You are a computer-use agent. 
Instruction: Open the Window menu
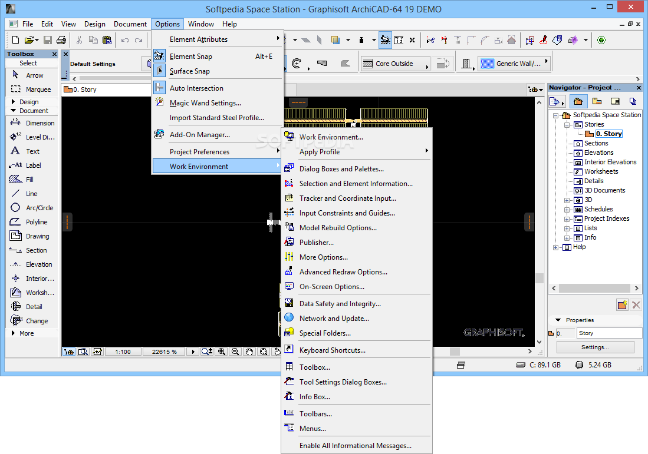point(201,24)
